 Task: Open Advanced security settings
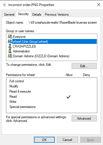tap(84, 118)
